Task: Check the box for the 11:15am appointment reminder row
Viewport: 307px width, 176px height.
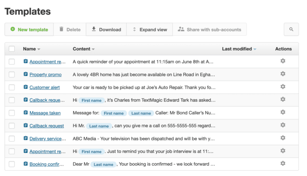Action: point(12,62)
